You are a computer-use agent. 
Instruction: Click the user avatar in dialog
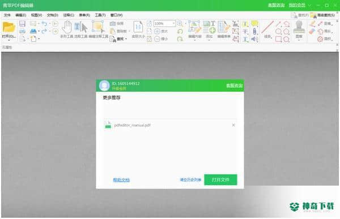[104, 85]
